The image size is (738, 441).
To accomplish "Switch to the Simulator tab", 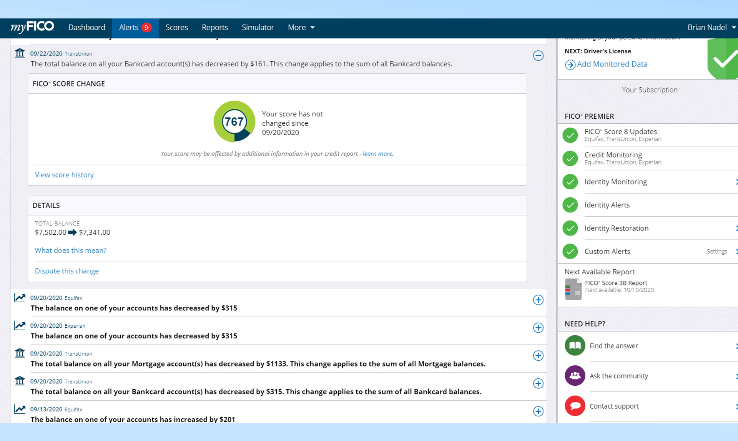I will (x=258, y=28).
